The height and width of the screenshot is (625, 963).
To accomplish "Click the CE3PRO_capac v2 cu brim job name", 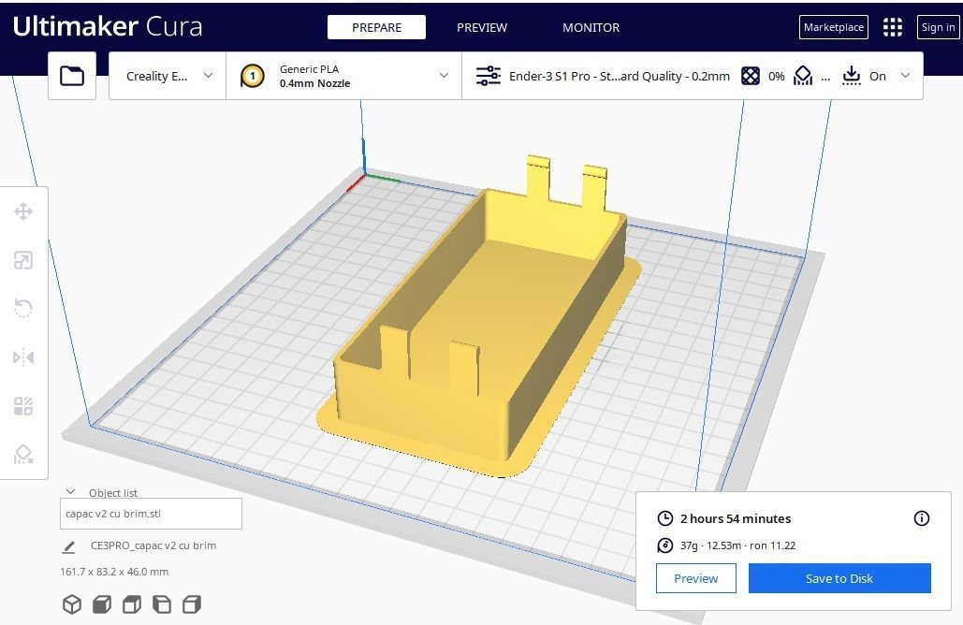I will coord(153,545).
